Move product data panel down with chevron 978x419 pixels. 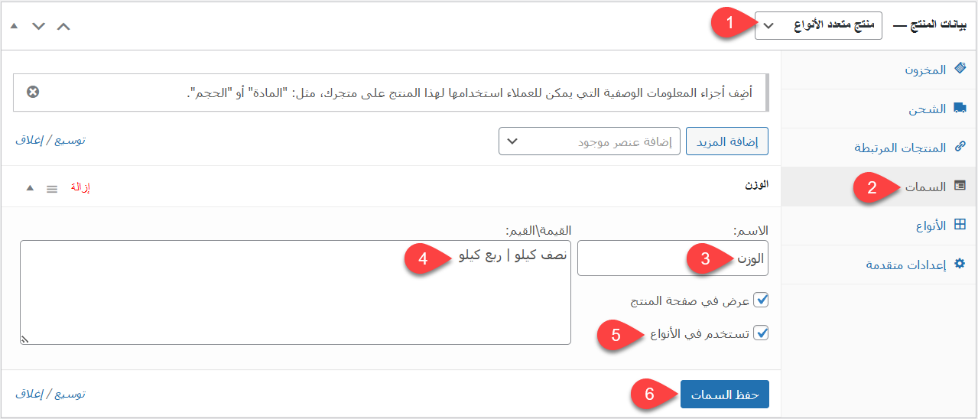(38, 26)
